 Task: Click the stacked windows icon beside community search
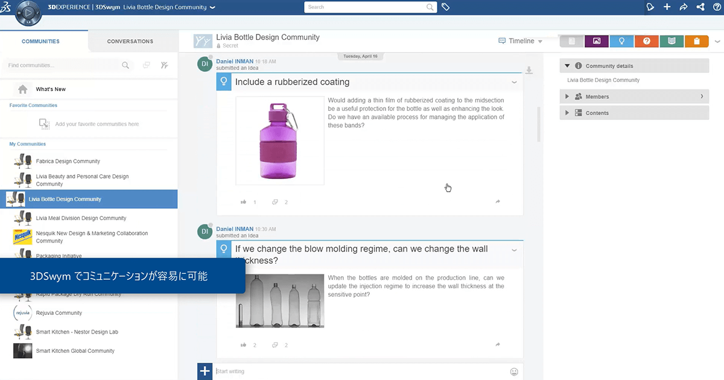point(146,65)
